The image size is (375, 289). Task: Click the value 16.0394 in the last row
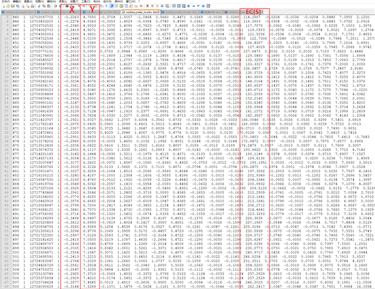[x=365, y=287]
